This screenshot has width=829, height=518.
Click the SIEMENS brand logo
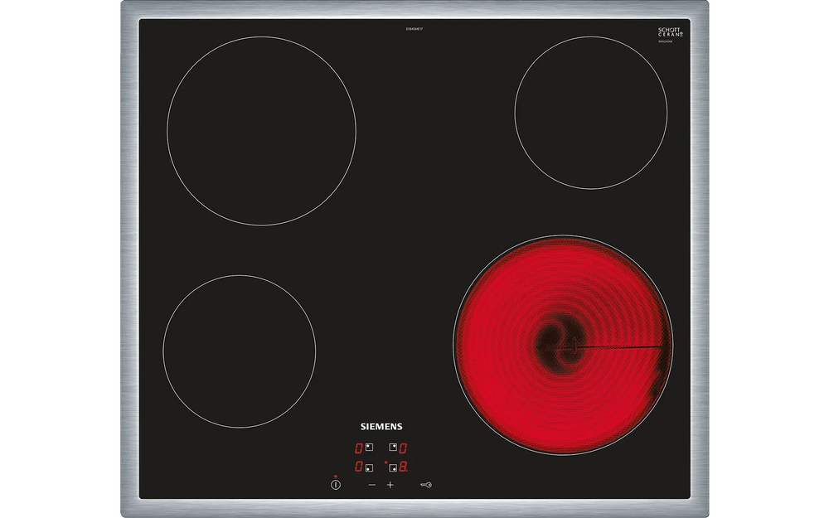(381, 427)
